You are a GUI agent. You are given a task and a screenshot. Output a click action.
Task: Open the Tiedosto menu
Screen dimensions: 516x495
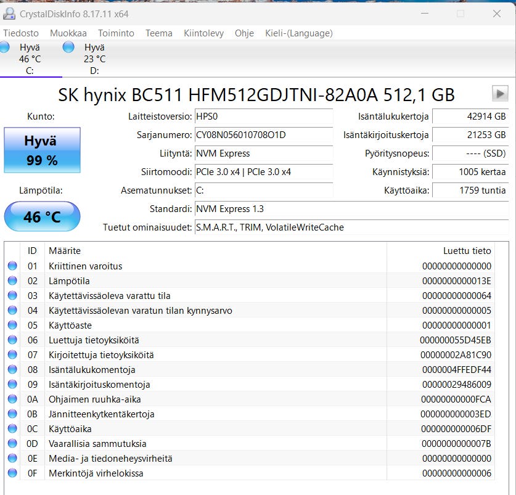pyautogui.click(x=21, y=33)
